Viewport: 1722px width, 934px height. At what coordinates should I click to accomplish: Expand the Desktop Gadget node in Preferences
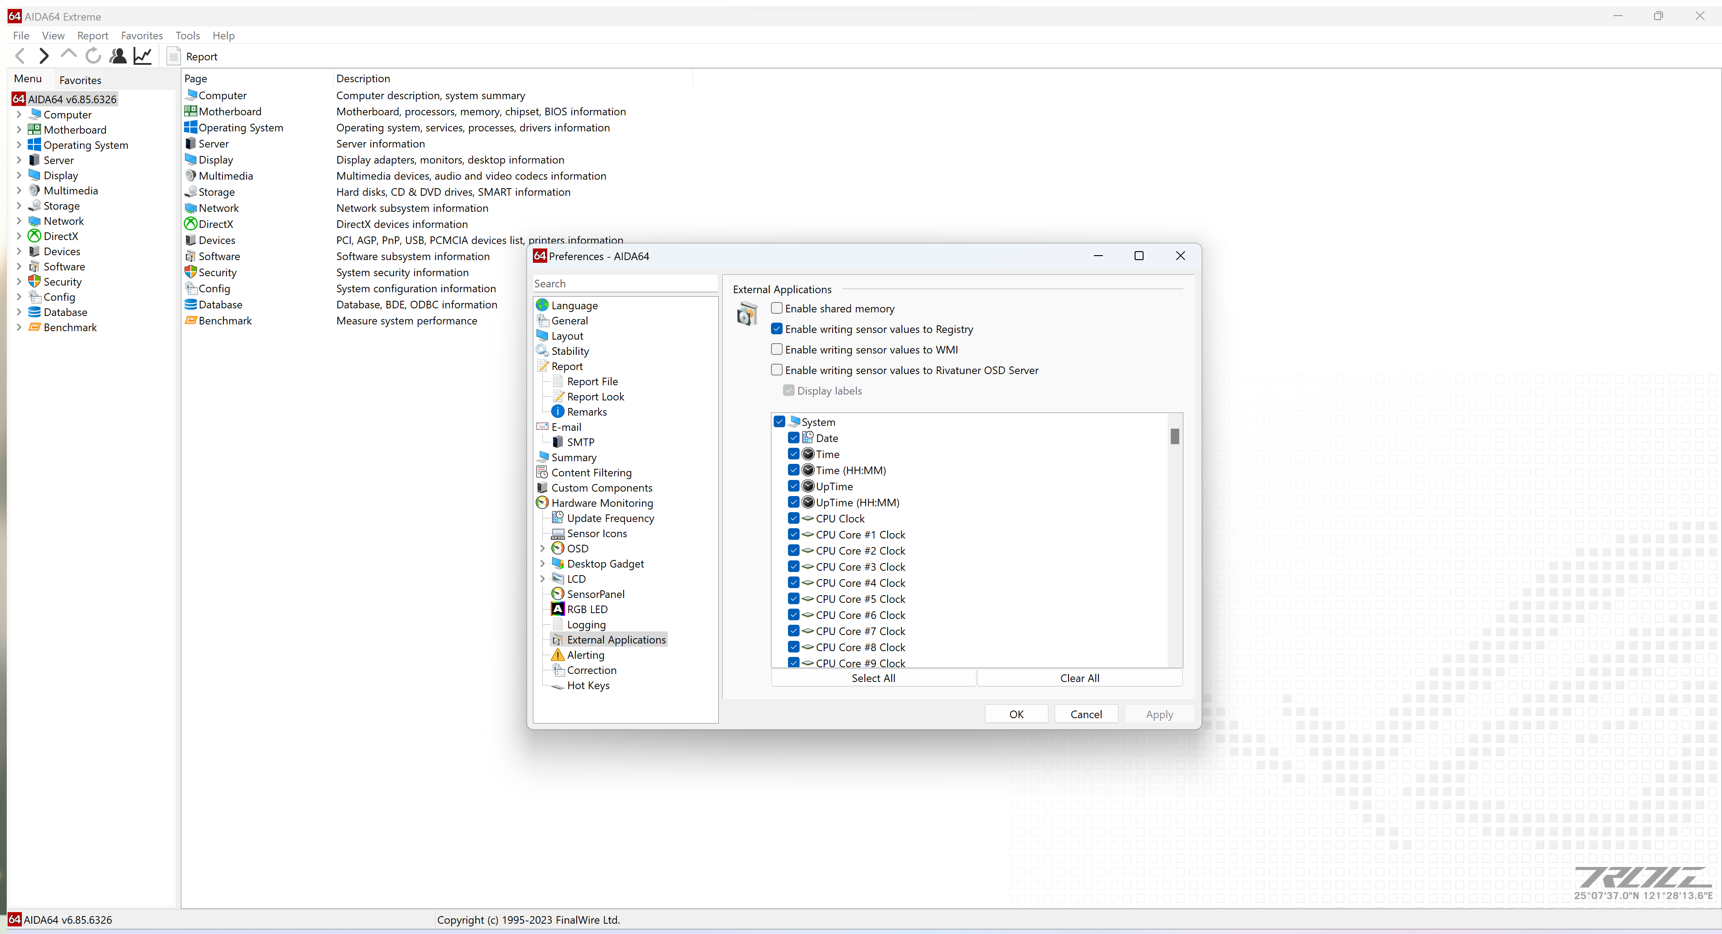[x=542, y=564]
